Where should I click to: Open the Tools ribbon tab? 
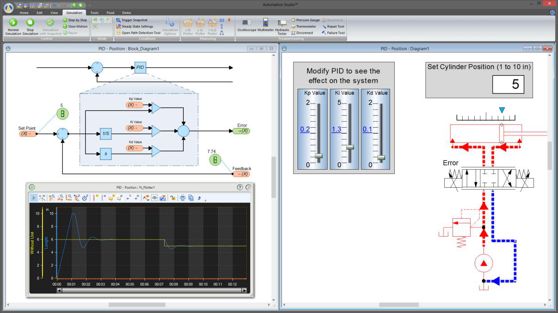click(x=94, y=12)
